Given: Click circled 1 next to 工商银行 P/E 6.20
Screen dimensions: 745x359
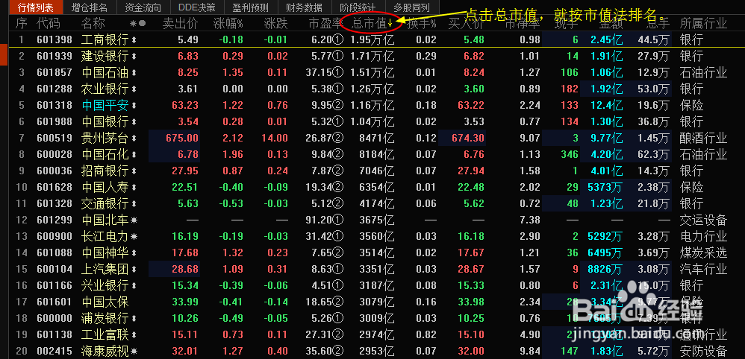Looking at the screenshot, I should tap(338, 40).
